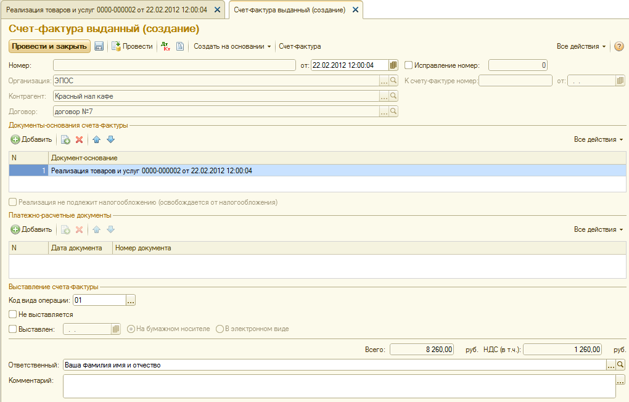Click the document date field 22.02.2012 12:00:04
Image resolution: width=629 pixels, height=402 pixels.
(x=350, y=65)
